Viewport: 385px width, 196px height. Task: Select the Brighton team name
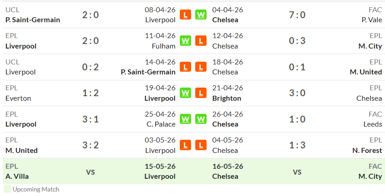(x=227, y=98)
